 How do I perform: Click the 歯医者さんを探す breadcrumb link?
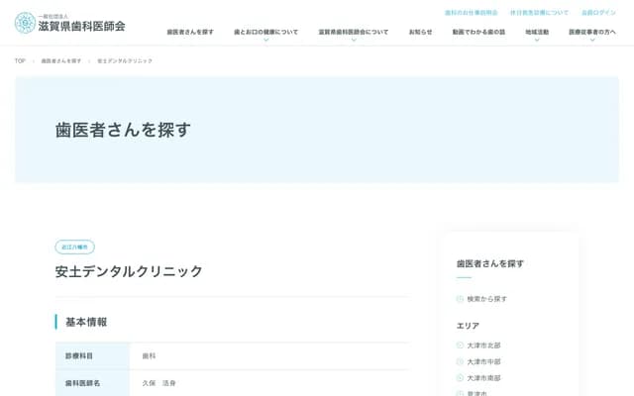tap(61, 61)
